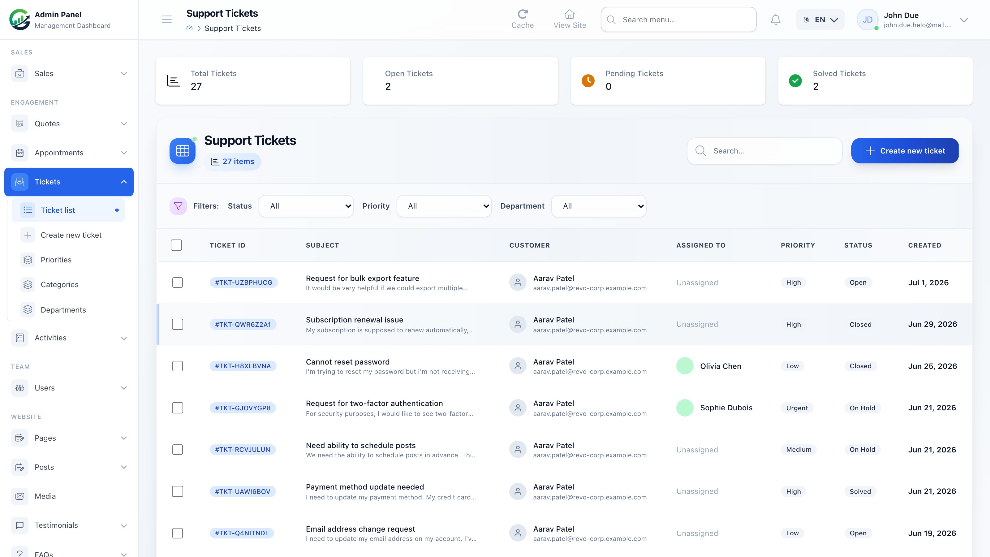Click the Admin Panel logo icon
The image size is (990, 557).
pos(19,19)
